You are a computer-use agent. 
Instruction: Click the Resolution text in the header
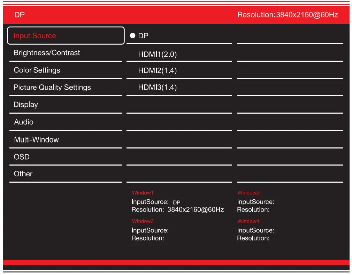click(x=287, y=15)
